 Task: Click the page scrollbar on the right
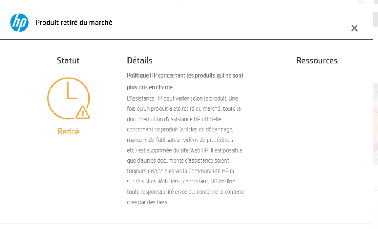376,19
